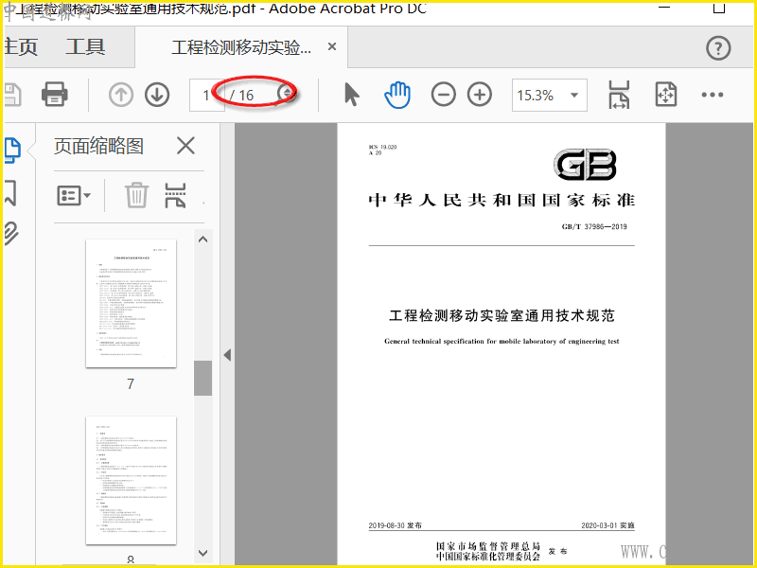Open the page thumbnails sidebar icon
The image size is (757, 568).
tap(12, 151)
